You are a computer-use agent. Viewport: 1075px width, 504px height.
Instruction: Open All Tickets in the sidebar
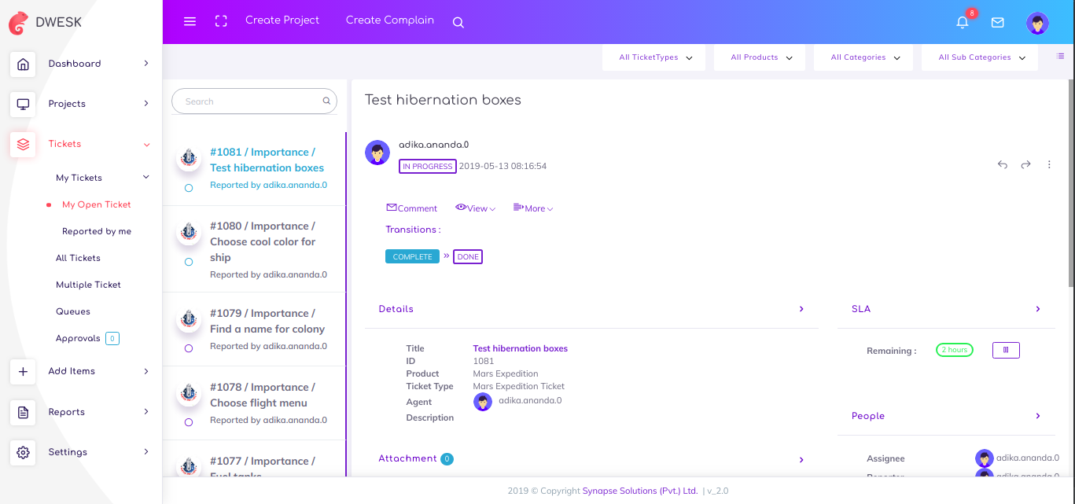tap(78, 258)
